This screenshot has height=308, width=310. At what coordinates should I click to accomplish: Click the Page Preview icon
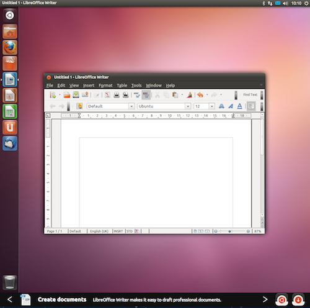(126, 95)
